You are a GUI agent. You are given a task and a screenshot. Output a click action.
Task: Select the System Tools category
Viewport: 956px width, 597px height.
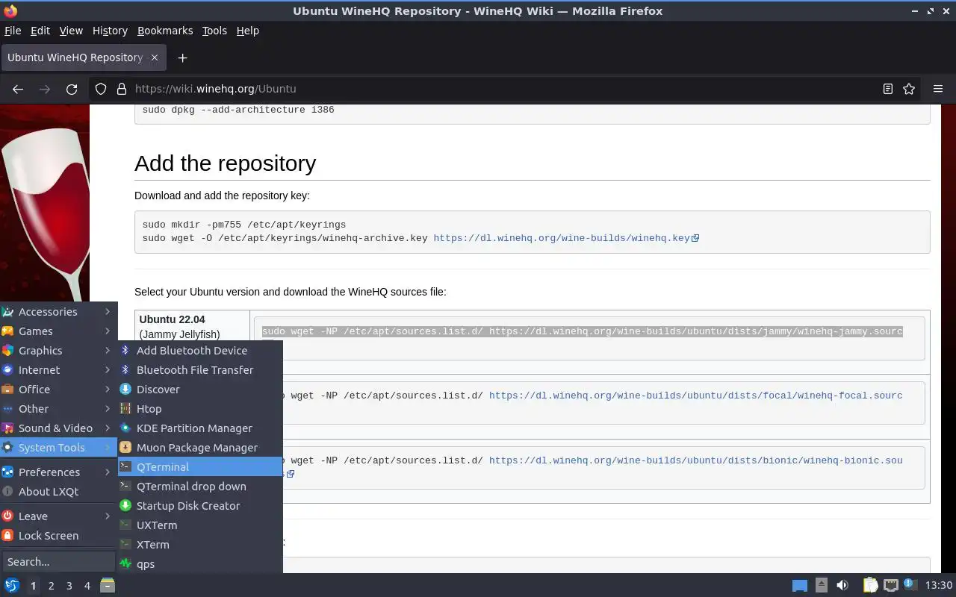(58, 448)
